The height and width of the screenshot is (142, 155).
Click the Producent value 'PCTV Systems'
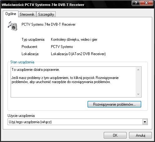click(x=62, y=47)
